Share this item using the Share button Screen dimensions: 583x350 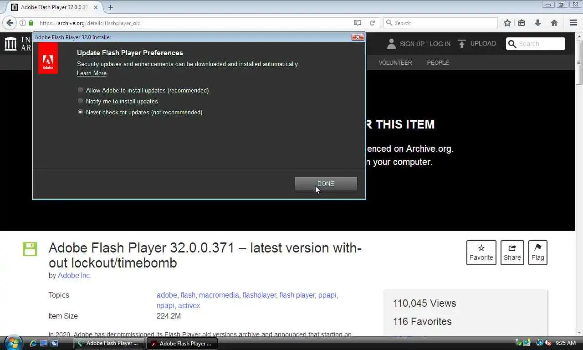(x=512, y=252)
